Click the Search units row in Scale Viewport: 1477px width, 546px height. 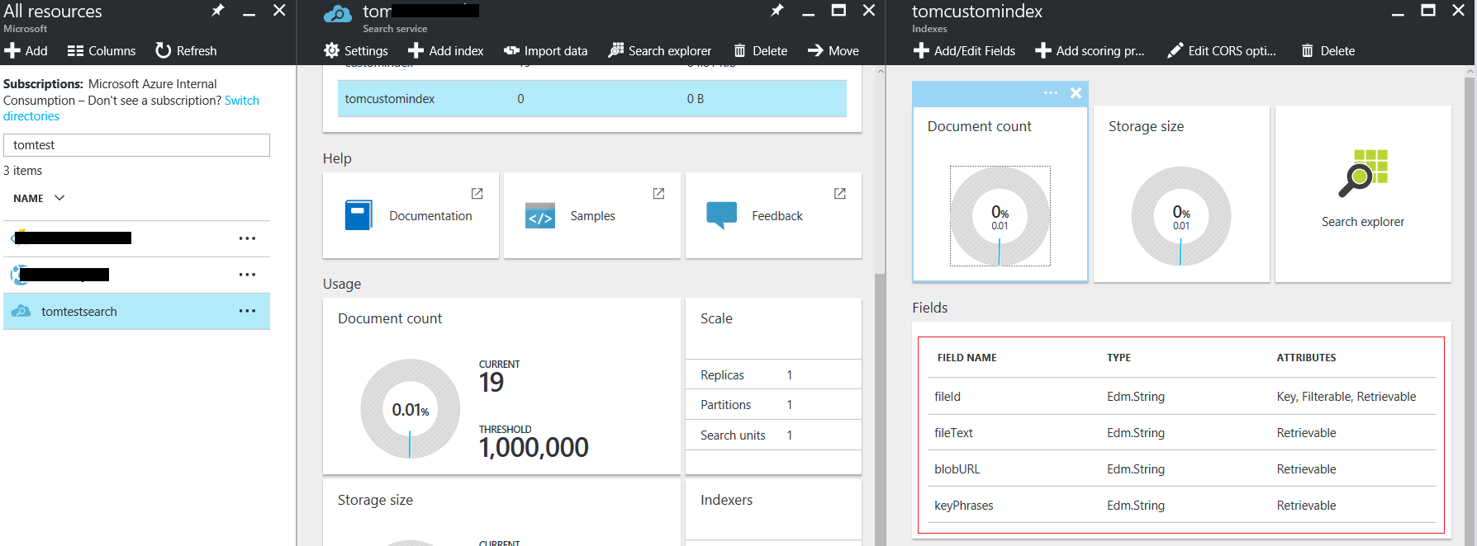(773, 435)
